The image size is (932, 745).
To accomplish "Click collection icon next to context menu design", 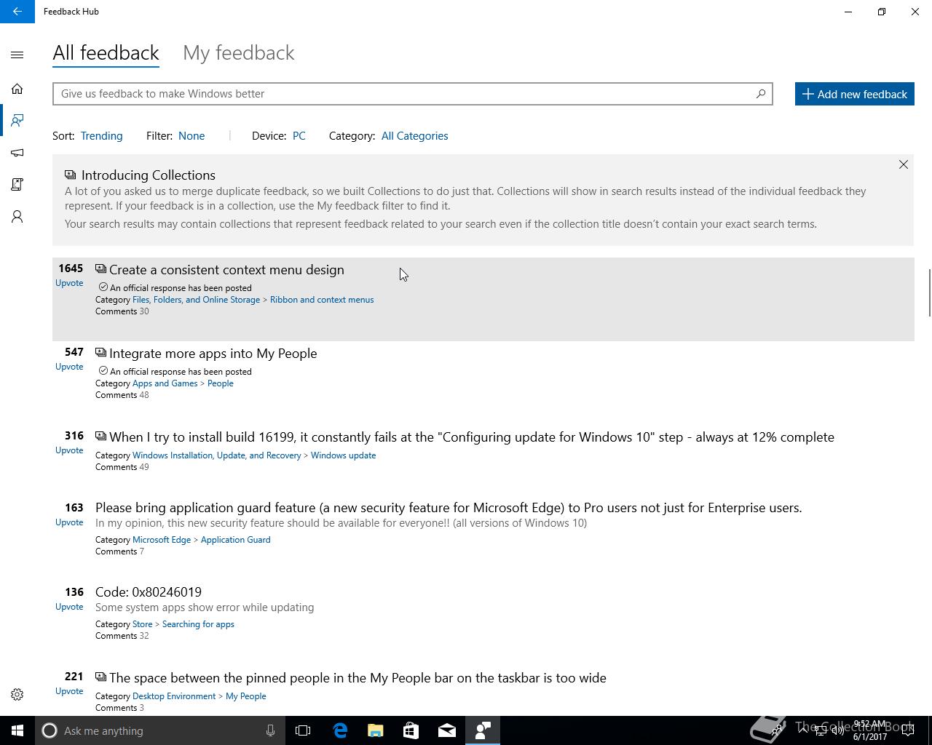I will [x=101, y=269].
